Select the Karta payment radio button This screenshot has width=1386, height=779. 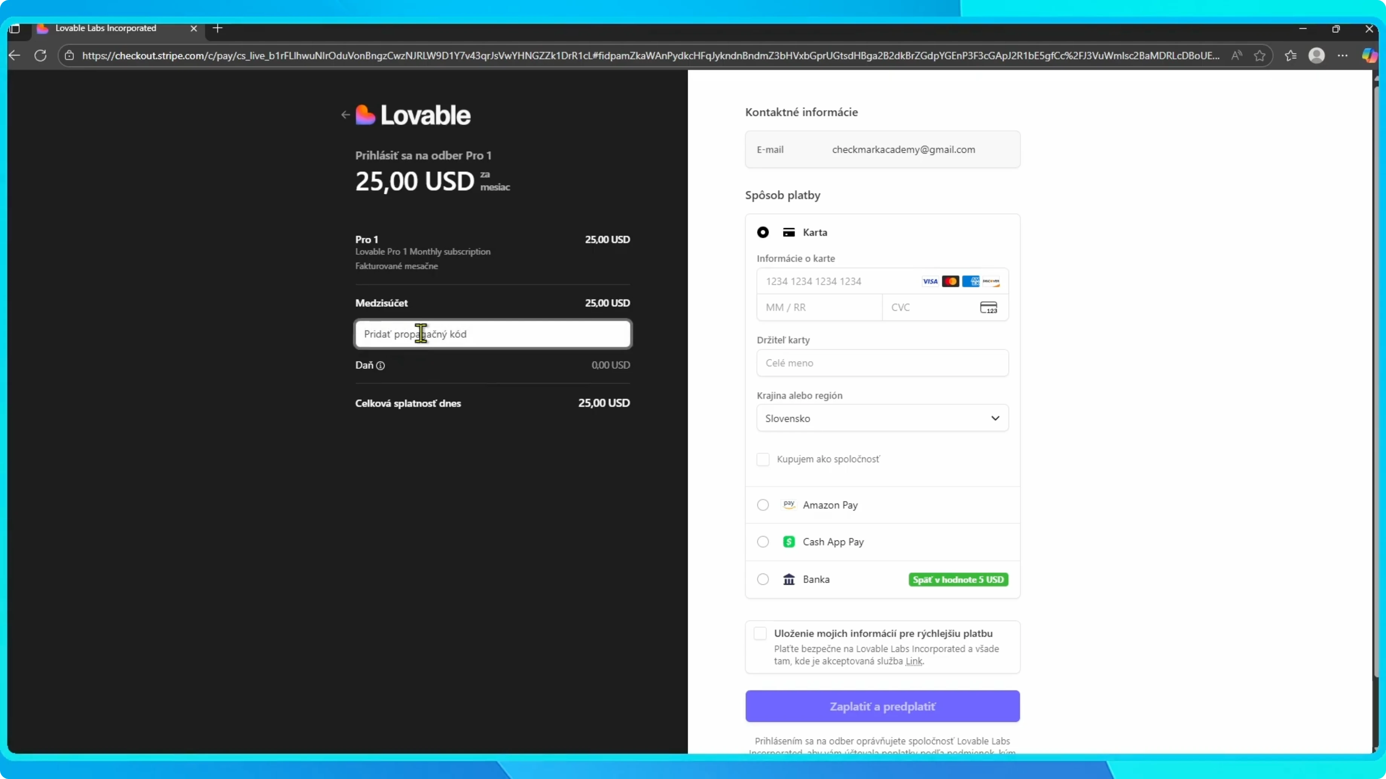[763, 232]
